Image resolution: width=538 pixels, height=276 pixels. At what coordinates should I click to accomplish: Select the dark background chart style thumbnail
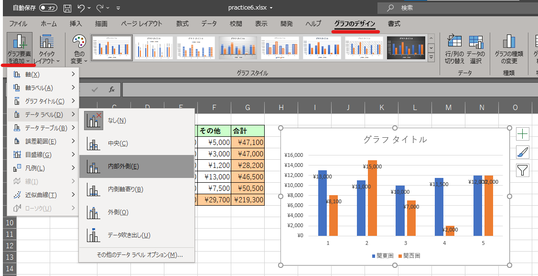click(x=406, y=48)
